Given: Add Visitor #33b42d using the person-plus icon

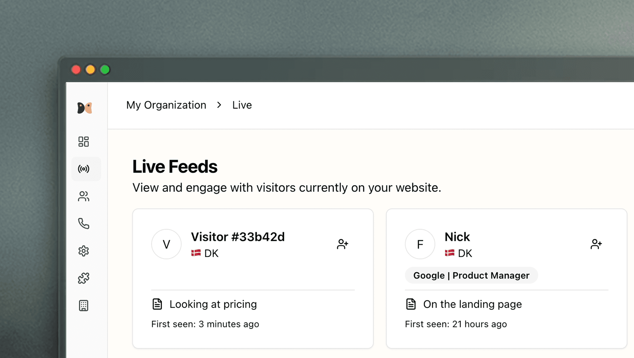Looking at the screenshot, I should click(342, 244).
